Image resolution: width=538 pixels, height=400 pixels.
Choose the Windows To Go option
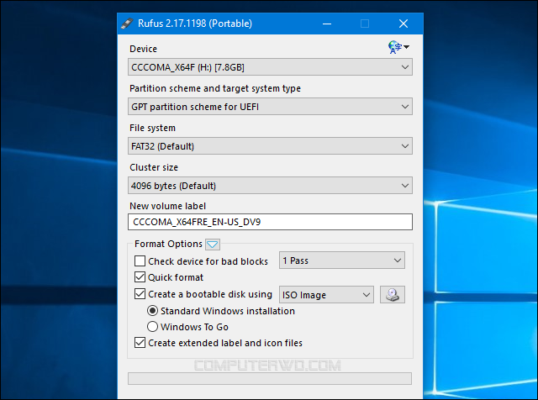click(x=152, y=327)
